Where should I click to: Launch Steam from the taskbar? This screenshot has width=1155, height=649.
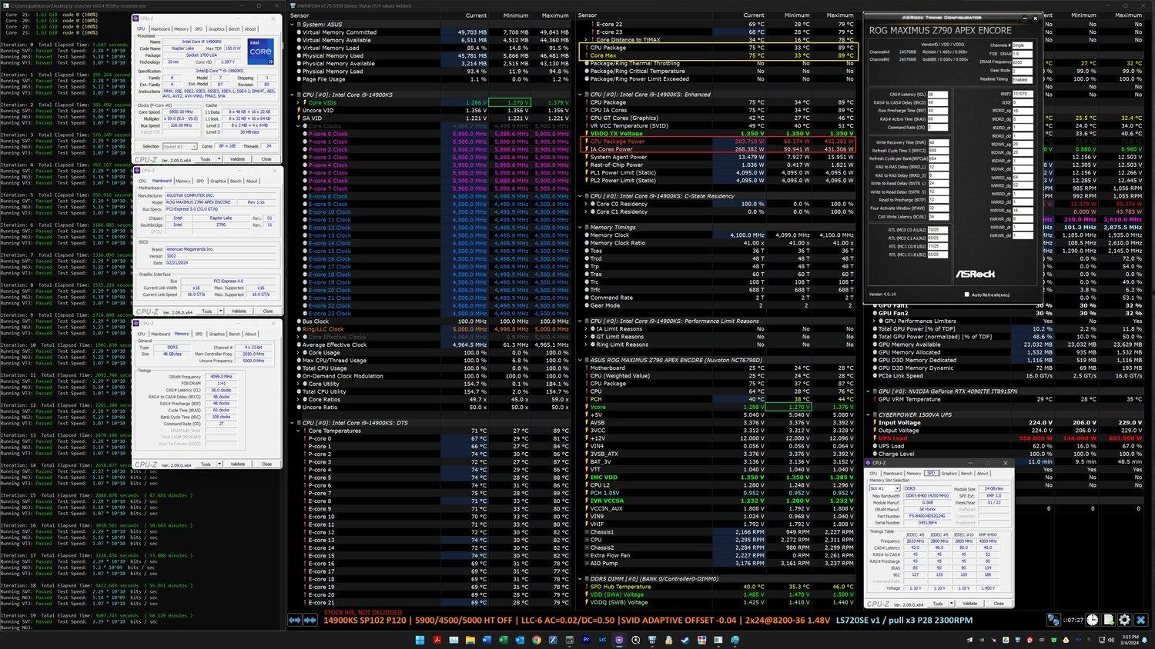tap(685, 640)
